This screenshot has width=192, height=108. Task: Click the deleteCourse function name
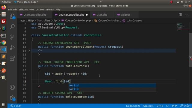coord(76,97)
